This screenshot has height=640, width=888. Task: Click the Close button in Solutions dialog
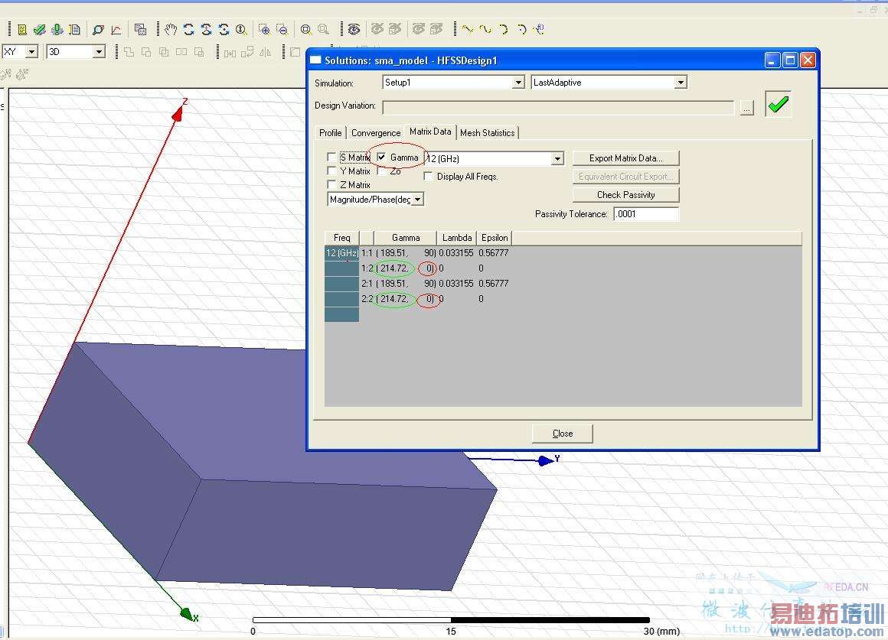point(562,434)
